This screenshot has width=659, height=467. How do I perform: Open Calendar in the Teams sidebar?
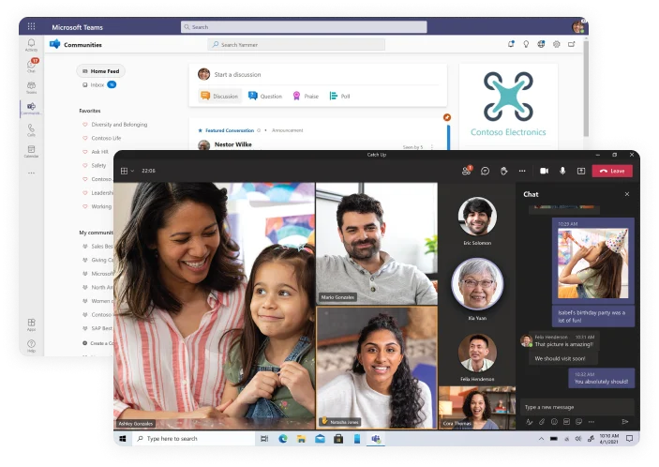tap(31, 151)
